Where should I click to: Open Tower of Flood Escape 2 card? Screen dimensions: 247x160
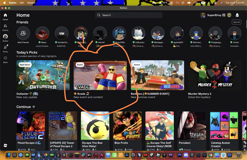click(63, 131)
